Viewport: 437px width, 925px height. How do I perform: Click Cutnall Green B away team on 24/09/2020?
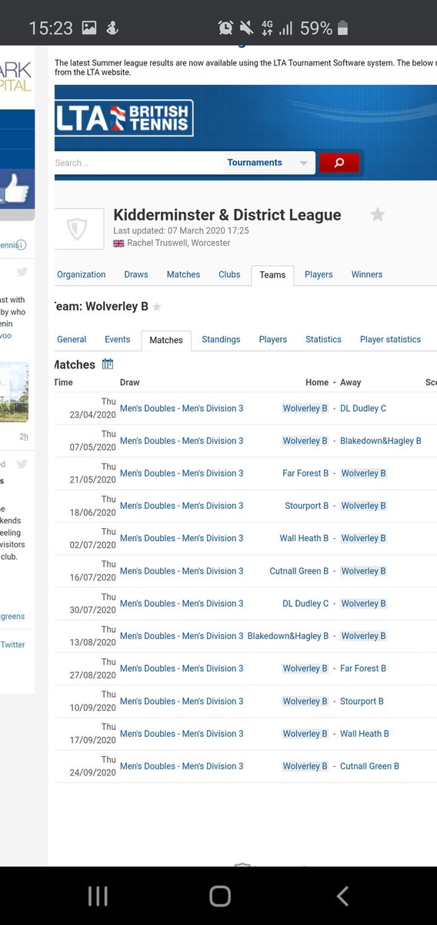coord(370,766)
